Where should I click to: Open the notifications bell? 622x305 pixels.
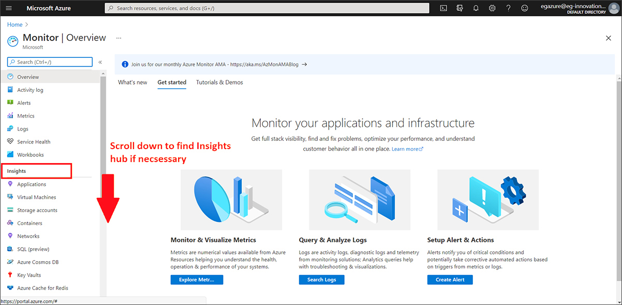(x=476, y=8)
